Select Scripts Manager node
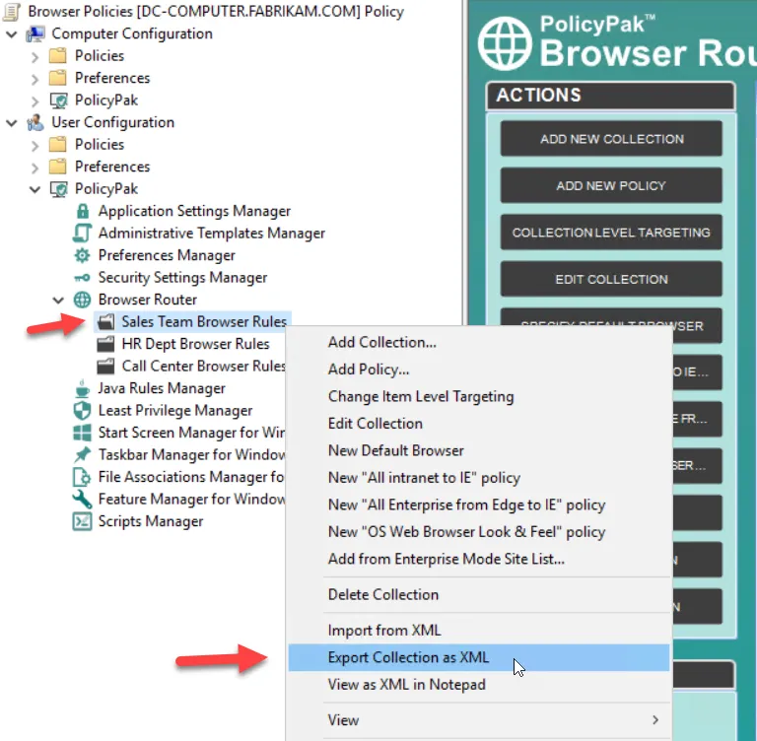This screenshot has width=757, height=741. click(x=151, y=522)
